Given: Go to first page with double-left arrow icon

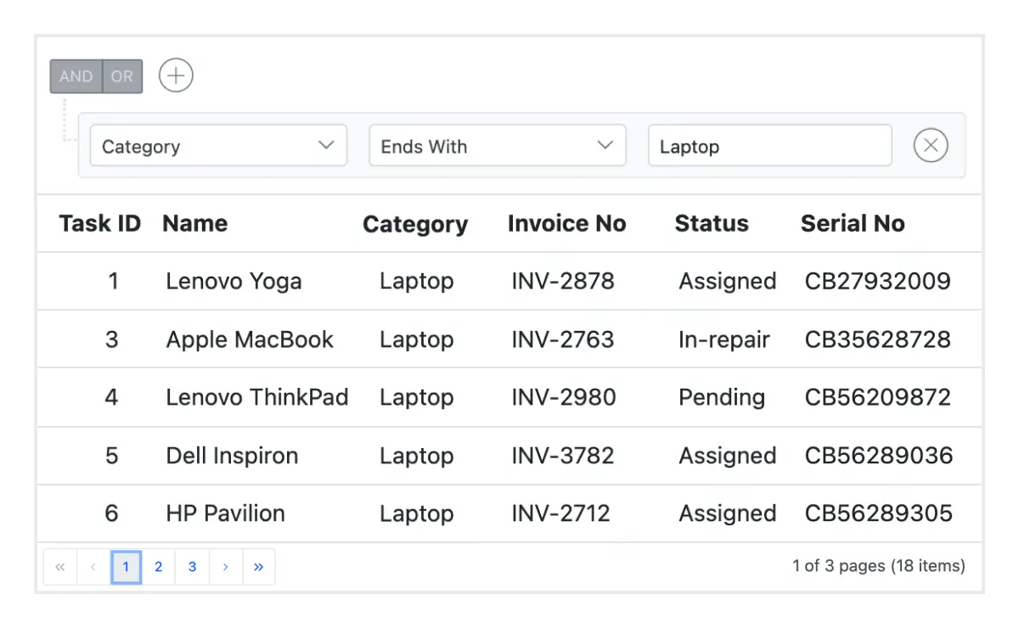Looking at the screenshot, I should pos(59,567).
